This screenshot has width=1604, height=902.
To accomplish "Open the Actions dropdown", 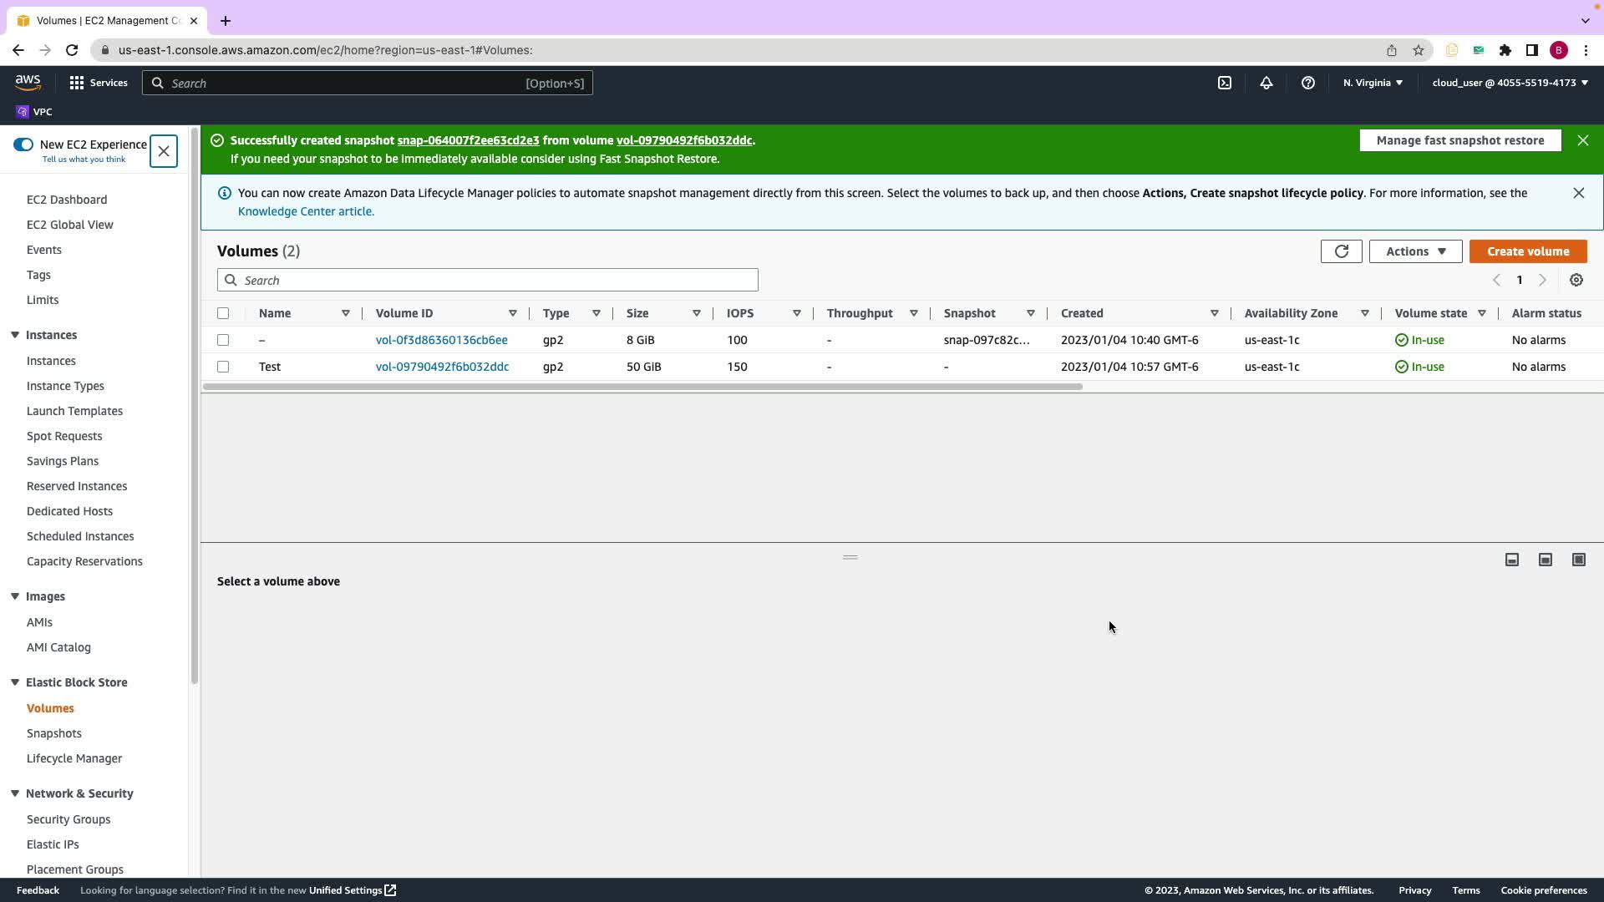I will pos(1415,251).
